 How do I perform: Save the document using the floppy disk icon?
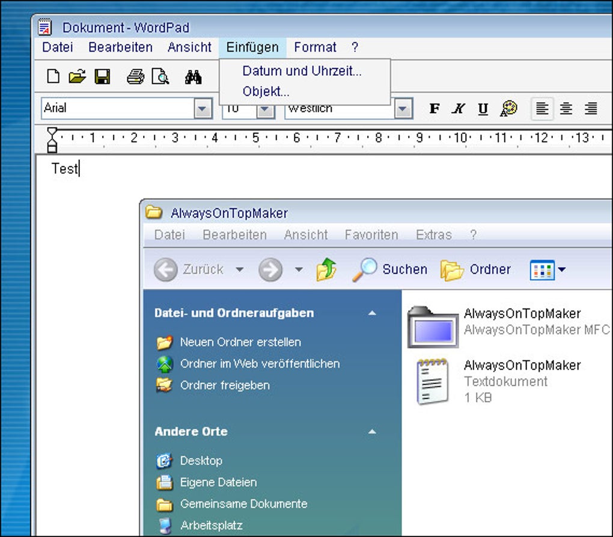pyautogui.click(x=102, y=76)
